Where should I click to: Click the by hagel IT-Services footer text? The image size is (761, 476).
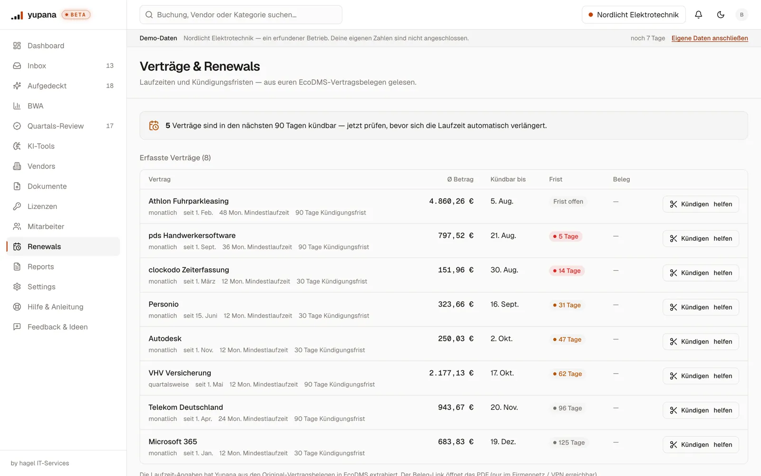40,463
